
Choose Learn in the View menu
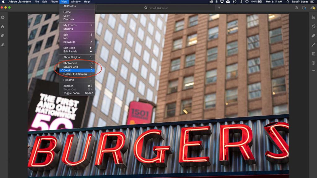pyautogui.click(x=77, y=16)
